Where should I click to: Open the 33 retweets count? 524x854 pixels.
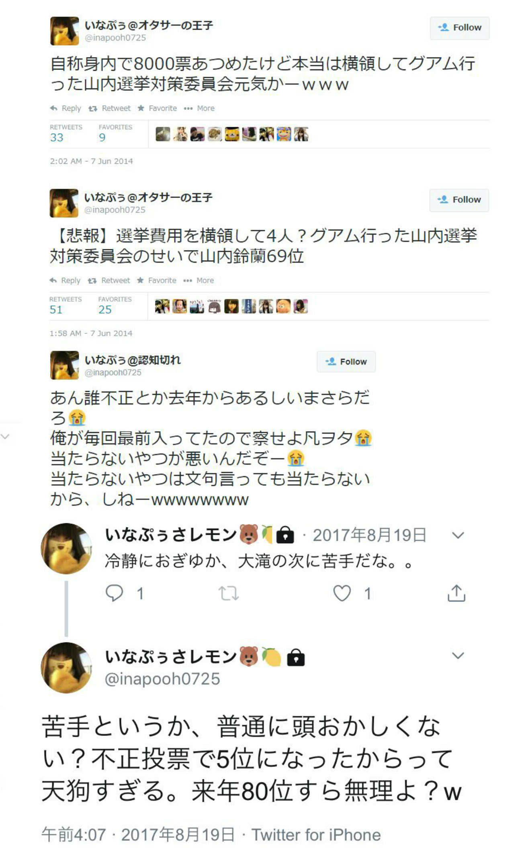pyautogui.click(x=57, y=138)
